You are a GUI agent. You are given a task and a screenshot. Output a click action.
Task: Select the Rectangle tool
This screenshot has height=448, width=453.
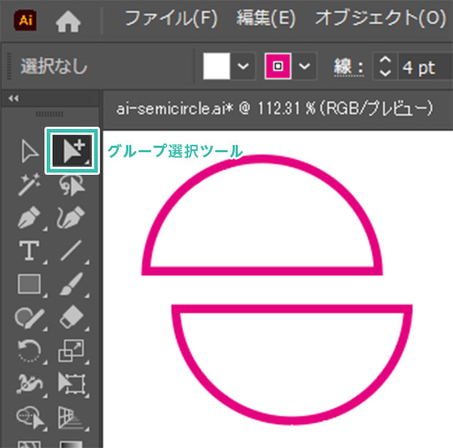point(29,284)
